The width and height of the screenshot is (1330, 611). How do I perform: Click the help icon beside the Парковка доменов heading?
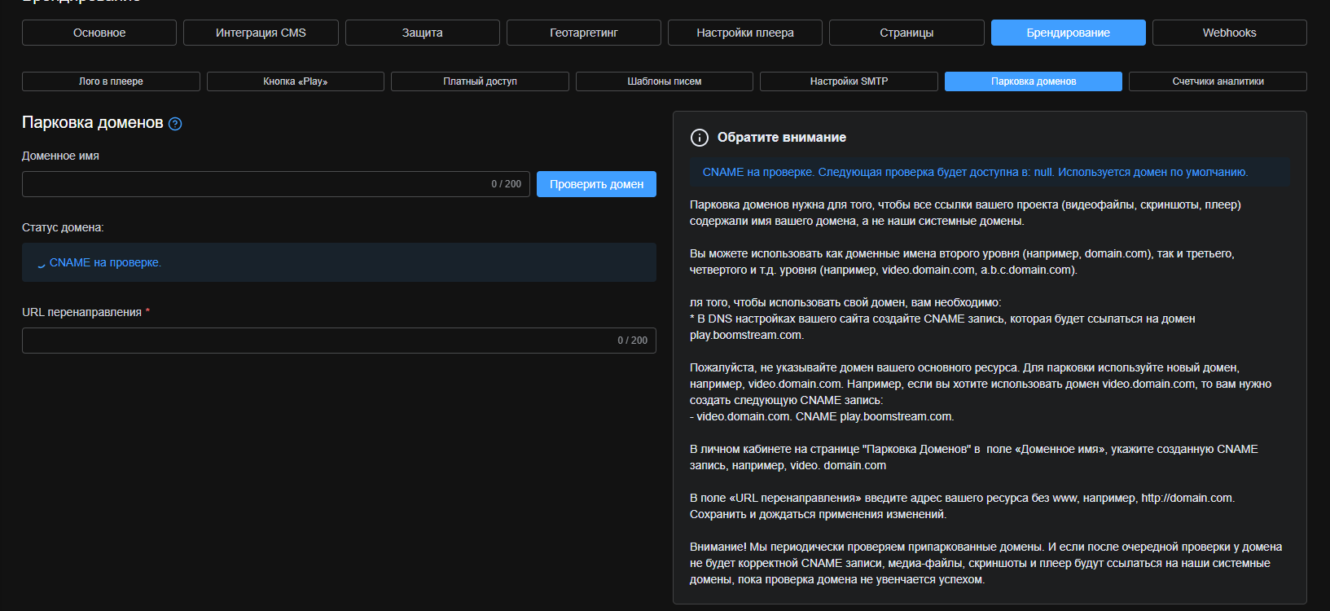coord(175,124)
